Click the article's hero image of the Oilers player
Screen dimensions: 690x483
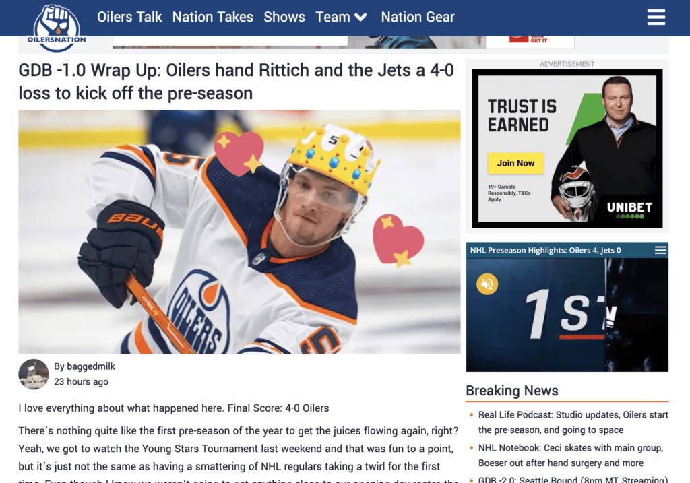click(x=239, y=232)
